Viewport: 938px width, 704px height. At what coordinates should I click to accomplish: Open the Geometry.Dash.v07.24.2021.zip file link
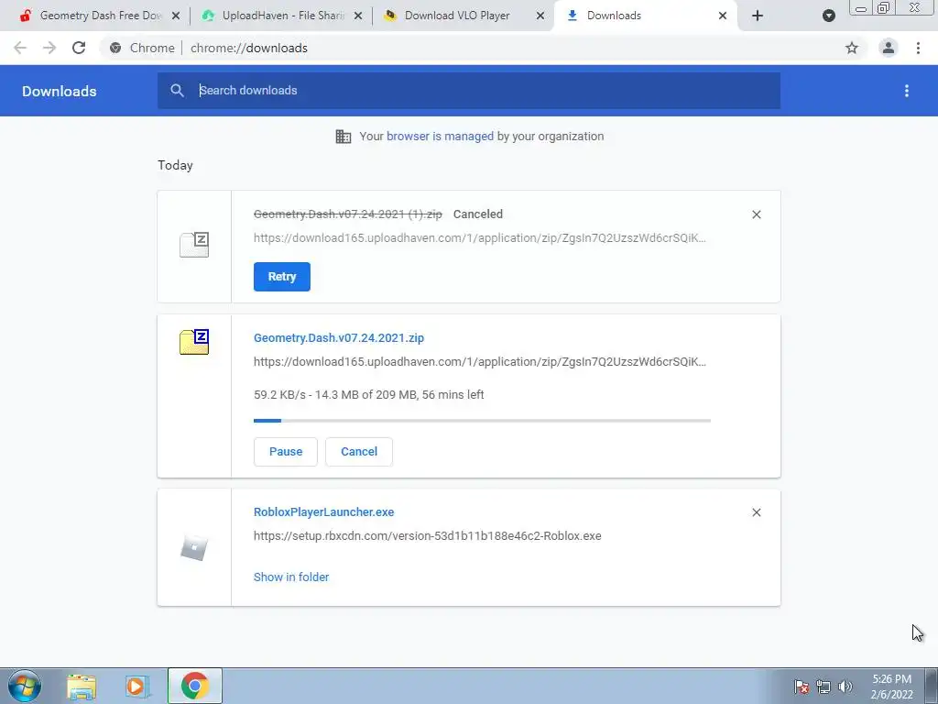click(339, 337)
